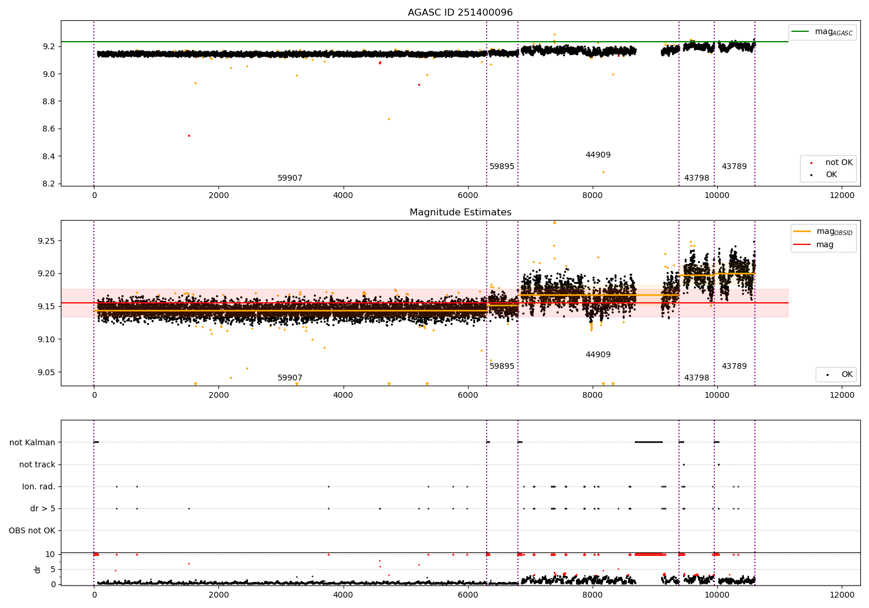Click the 'dr > 5' axis label
Viewport: 869px width, 608px height.
[43, 509]
